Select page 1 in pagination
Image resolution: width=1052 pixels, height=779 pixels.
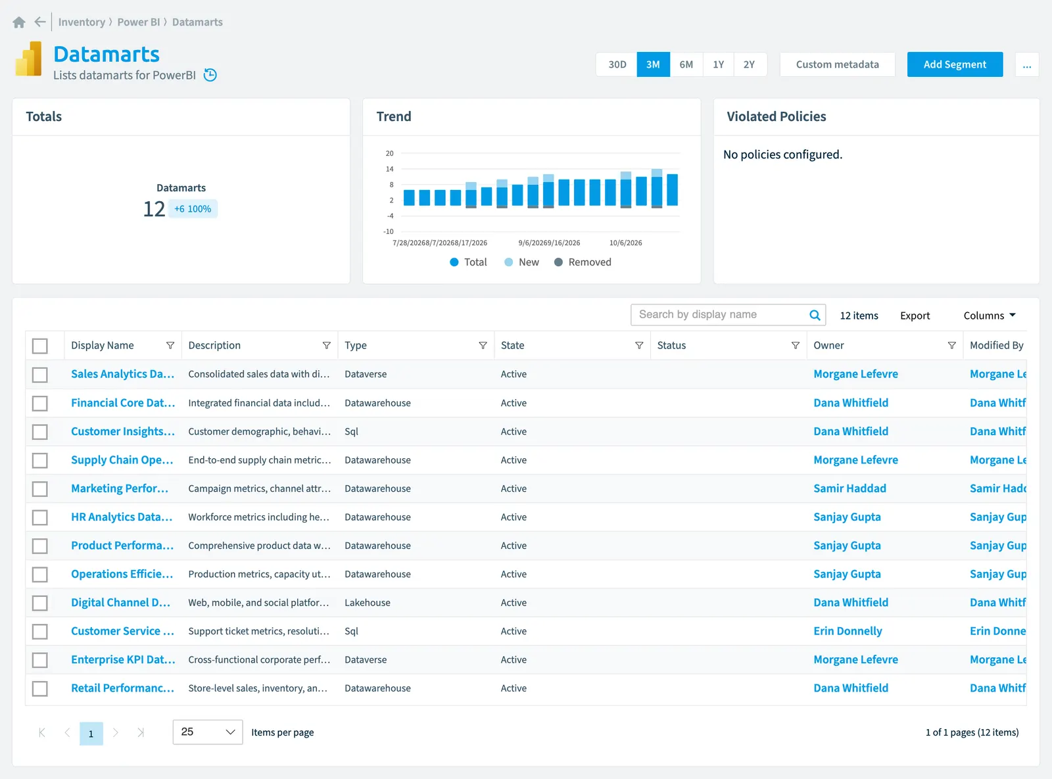[91, 734]
